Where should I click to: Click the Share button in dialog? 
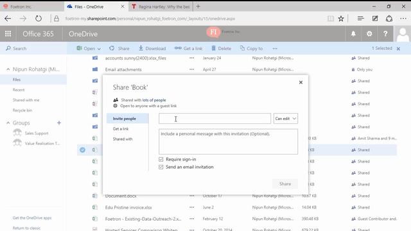285,184
